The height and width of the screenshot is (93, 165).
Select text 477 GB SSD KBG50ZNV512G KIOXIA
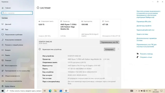pos(80,69)
